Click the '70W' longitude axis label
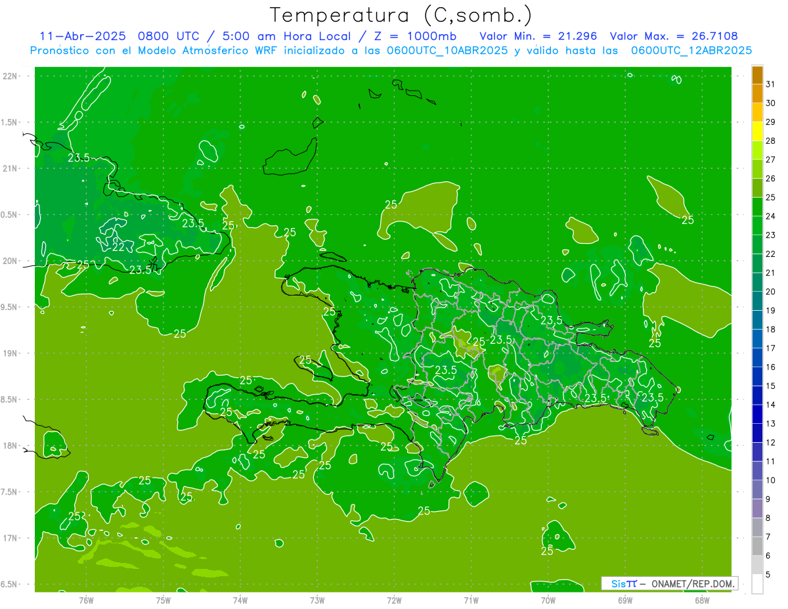The height and width of the screenshot is (609, 788). point(548,600)
